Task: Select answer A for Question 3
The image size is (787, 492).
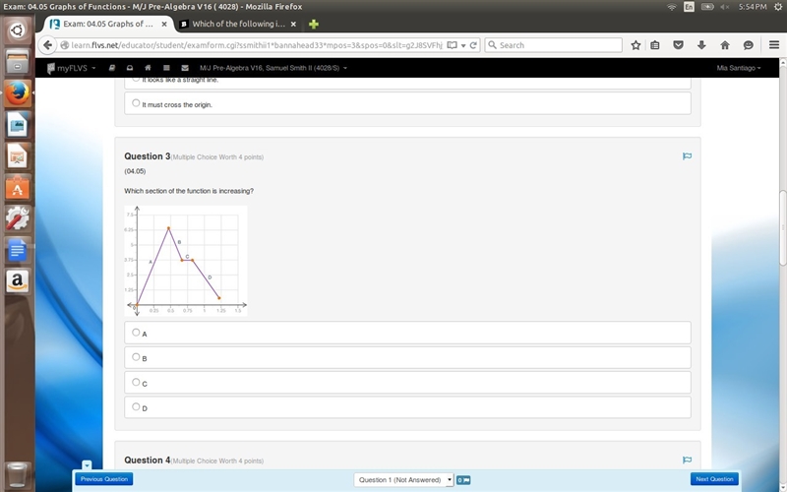Action: click(136, 333)
